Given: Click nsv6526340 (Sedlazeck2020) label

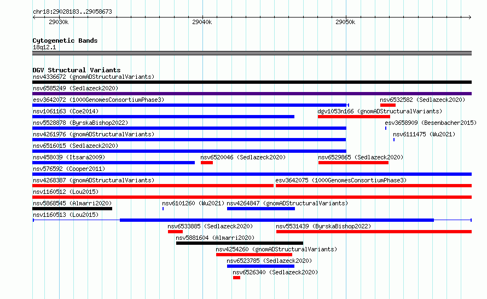Looking at the screenshot, I should tap(275, 272).
